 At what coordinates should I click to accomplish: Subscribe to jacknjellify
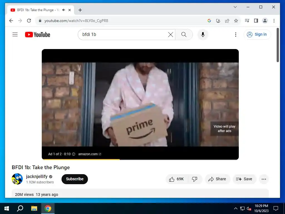pos(75,179)
